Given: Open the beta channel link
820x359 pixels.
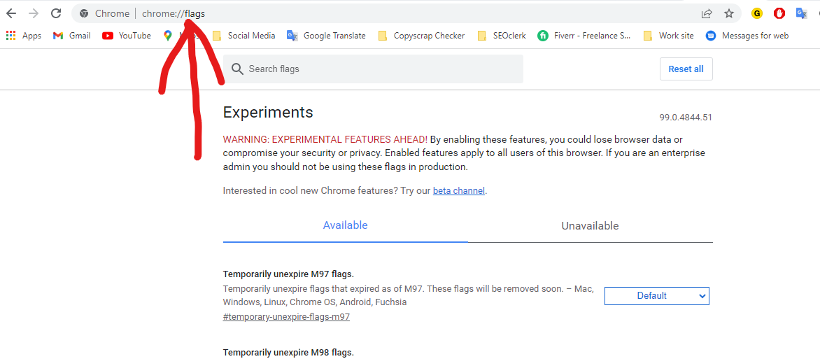Looking at the screenshot, I should (459, 191).
